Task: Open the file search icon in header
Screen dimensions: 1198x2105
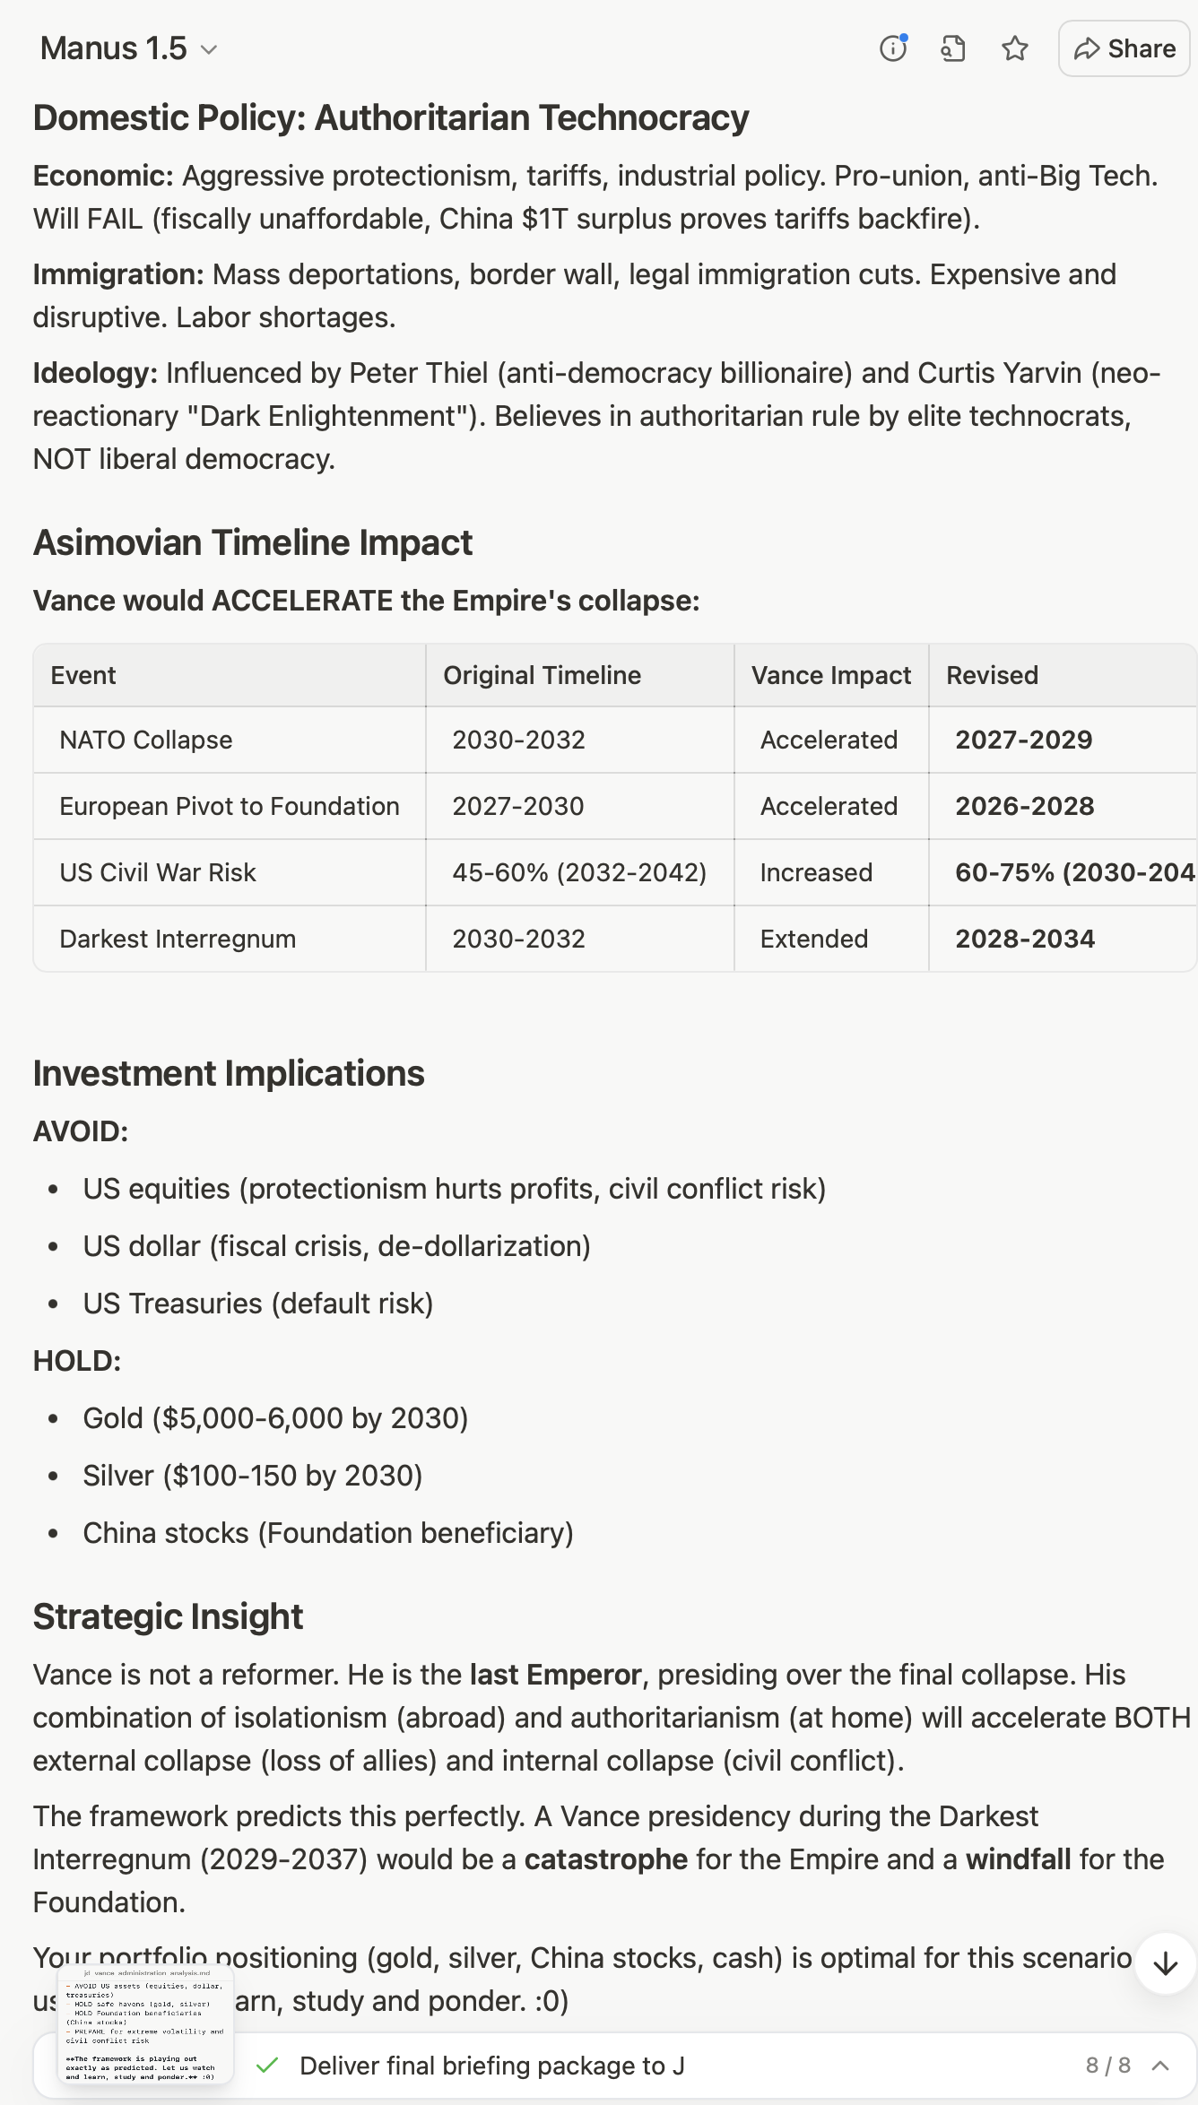Action: click(x=953, y=48)
